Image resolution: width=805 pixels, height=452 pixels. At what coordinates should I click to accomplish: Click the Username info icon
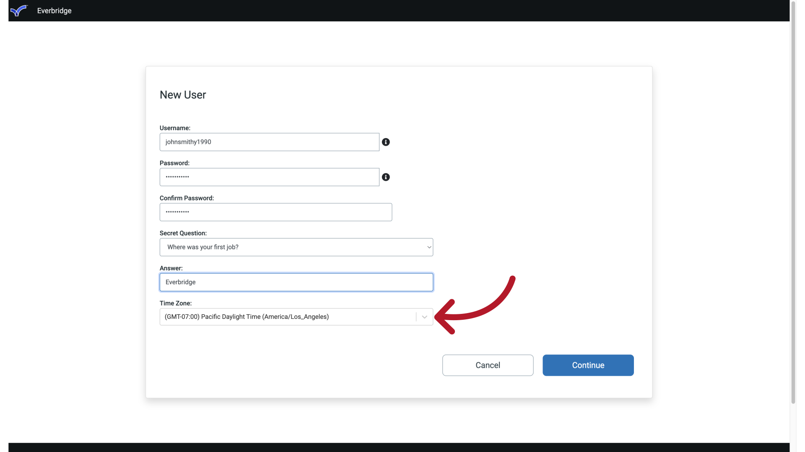pos(386,142)
